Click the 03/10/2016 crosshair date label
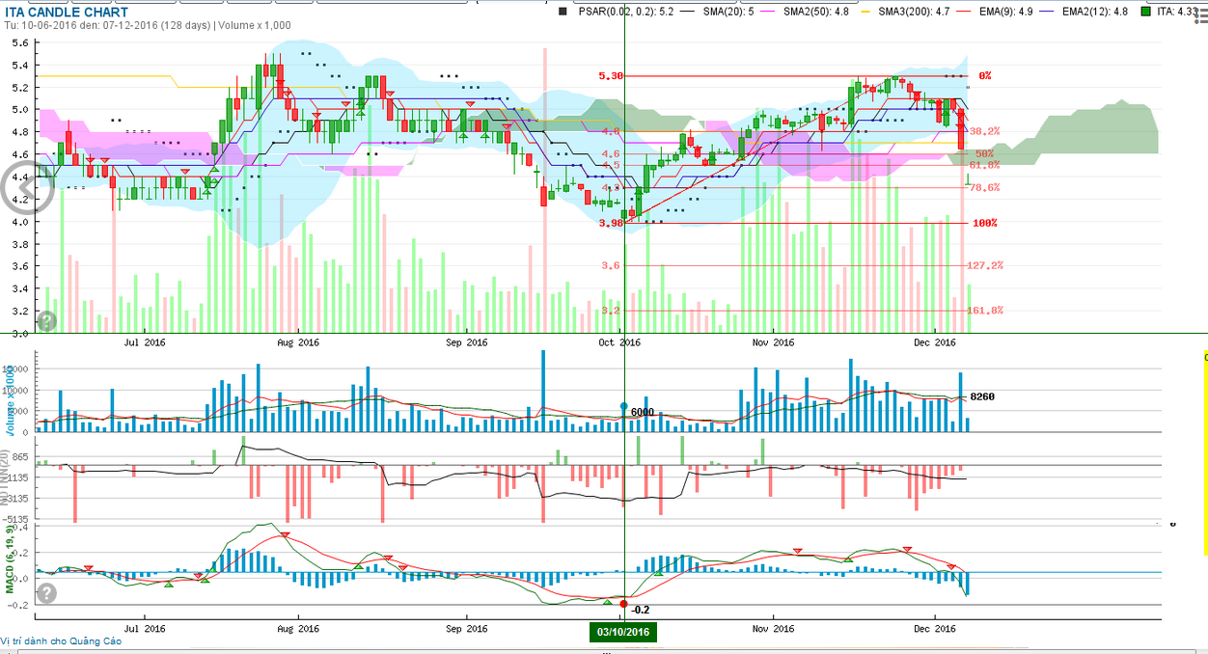The height and width of the screenshot is (654, 1208). pos(623,633)
